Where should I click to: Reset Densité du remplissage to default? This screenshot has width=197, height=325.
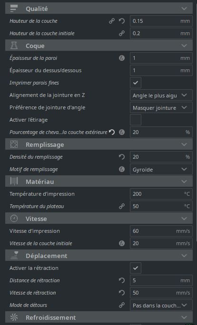point(122,157)
